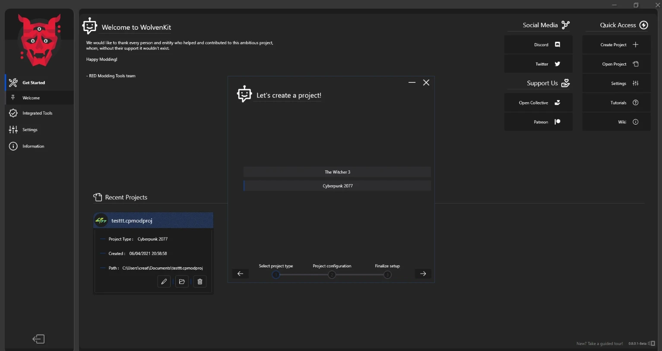Viewport: 662px width, 351px height.
Task: Select Get Started in the sidebar
Action: coord(39,82)
